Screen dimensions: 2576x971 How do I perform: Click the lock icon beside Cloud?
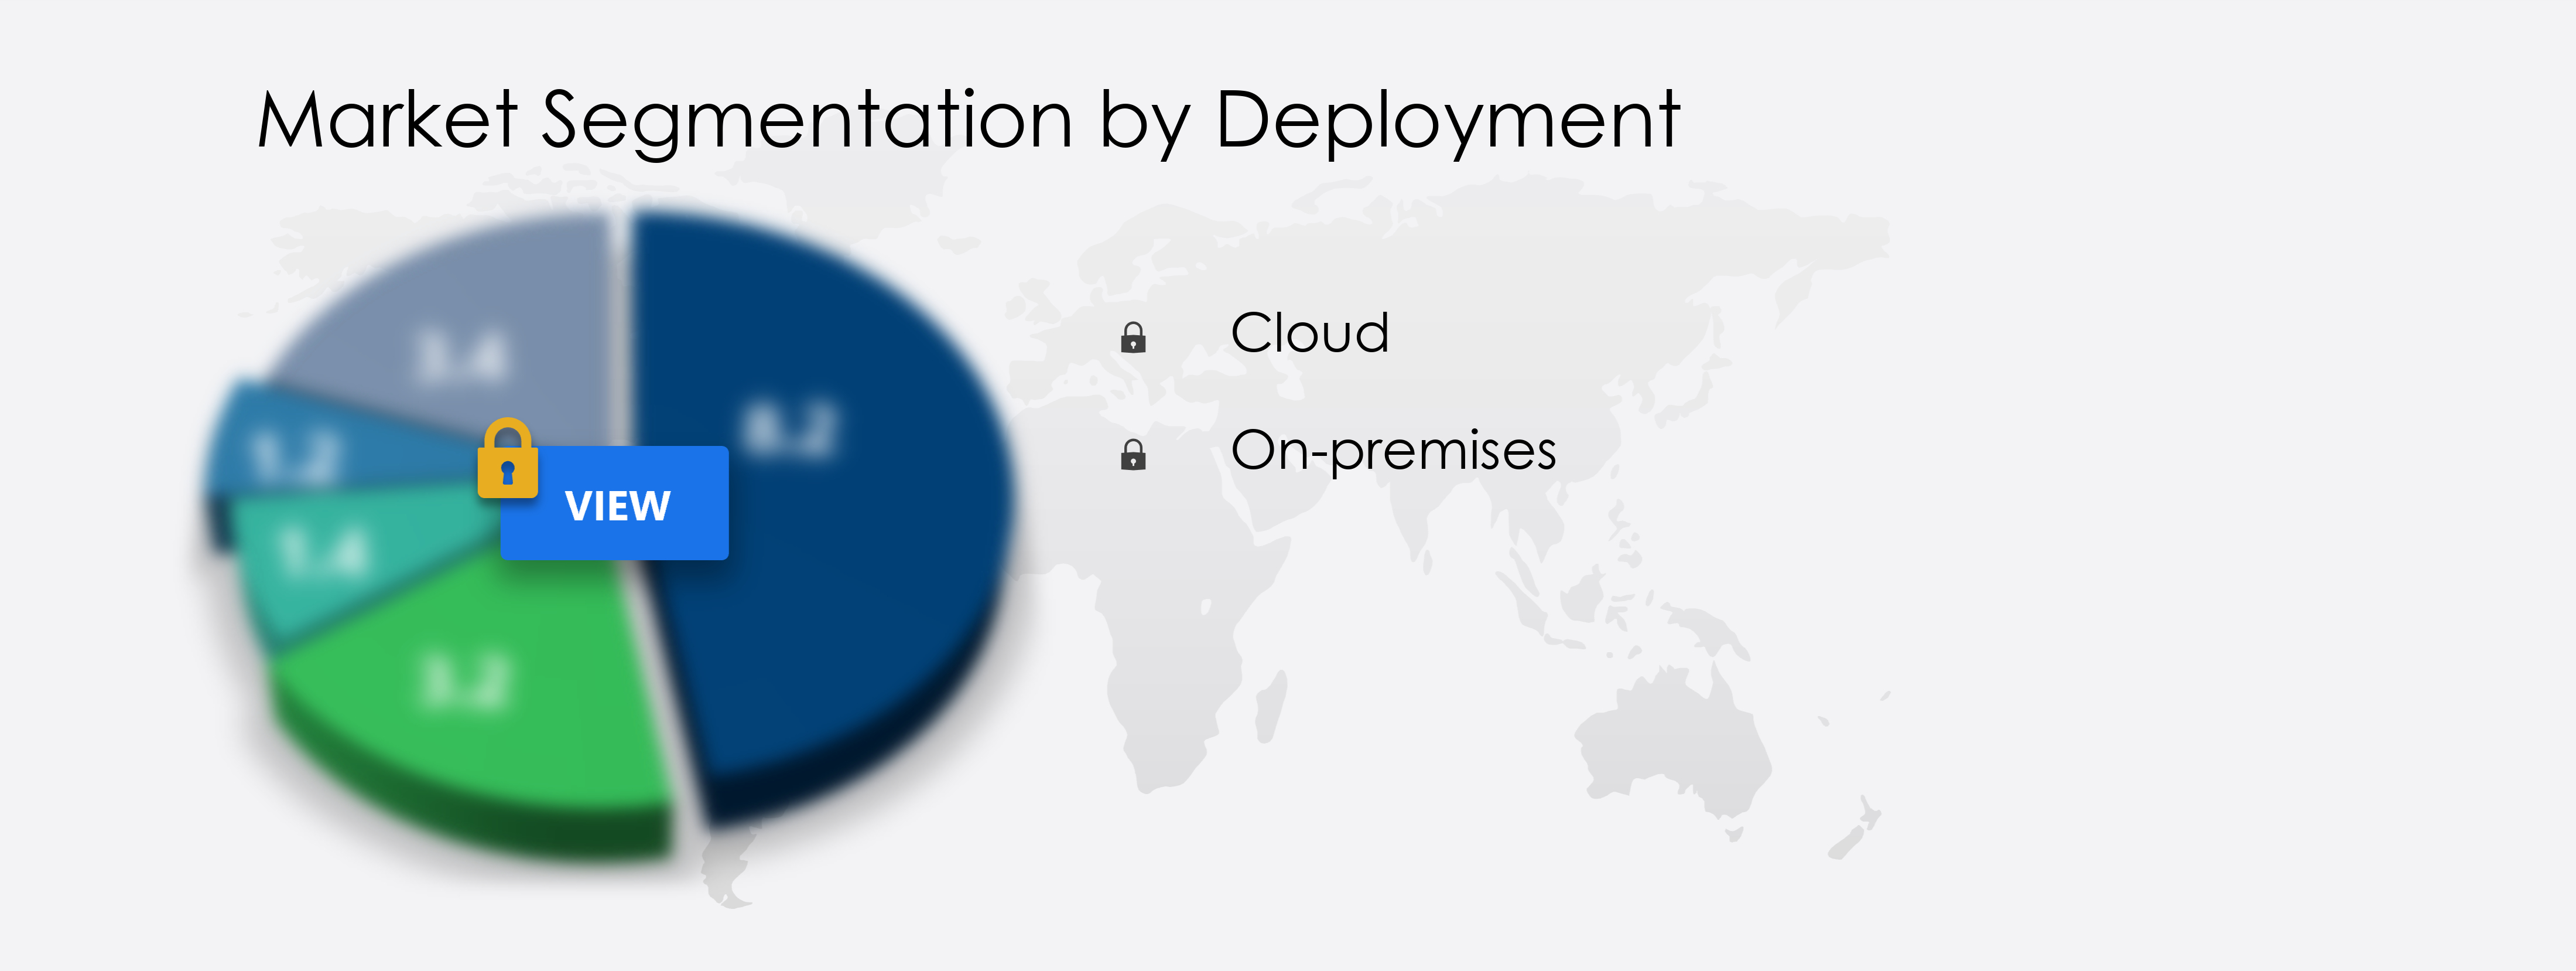tap(1133, 338)
